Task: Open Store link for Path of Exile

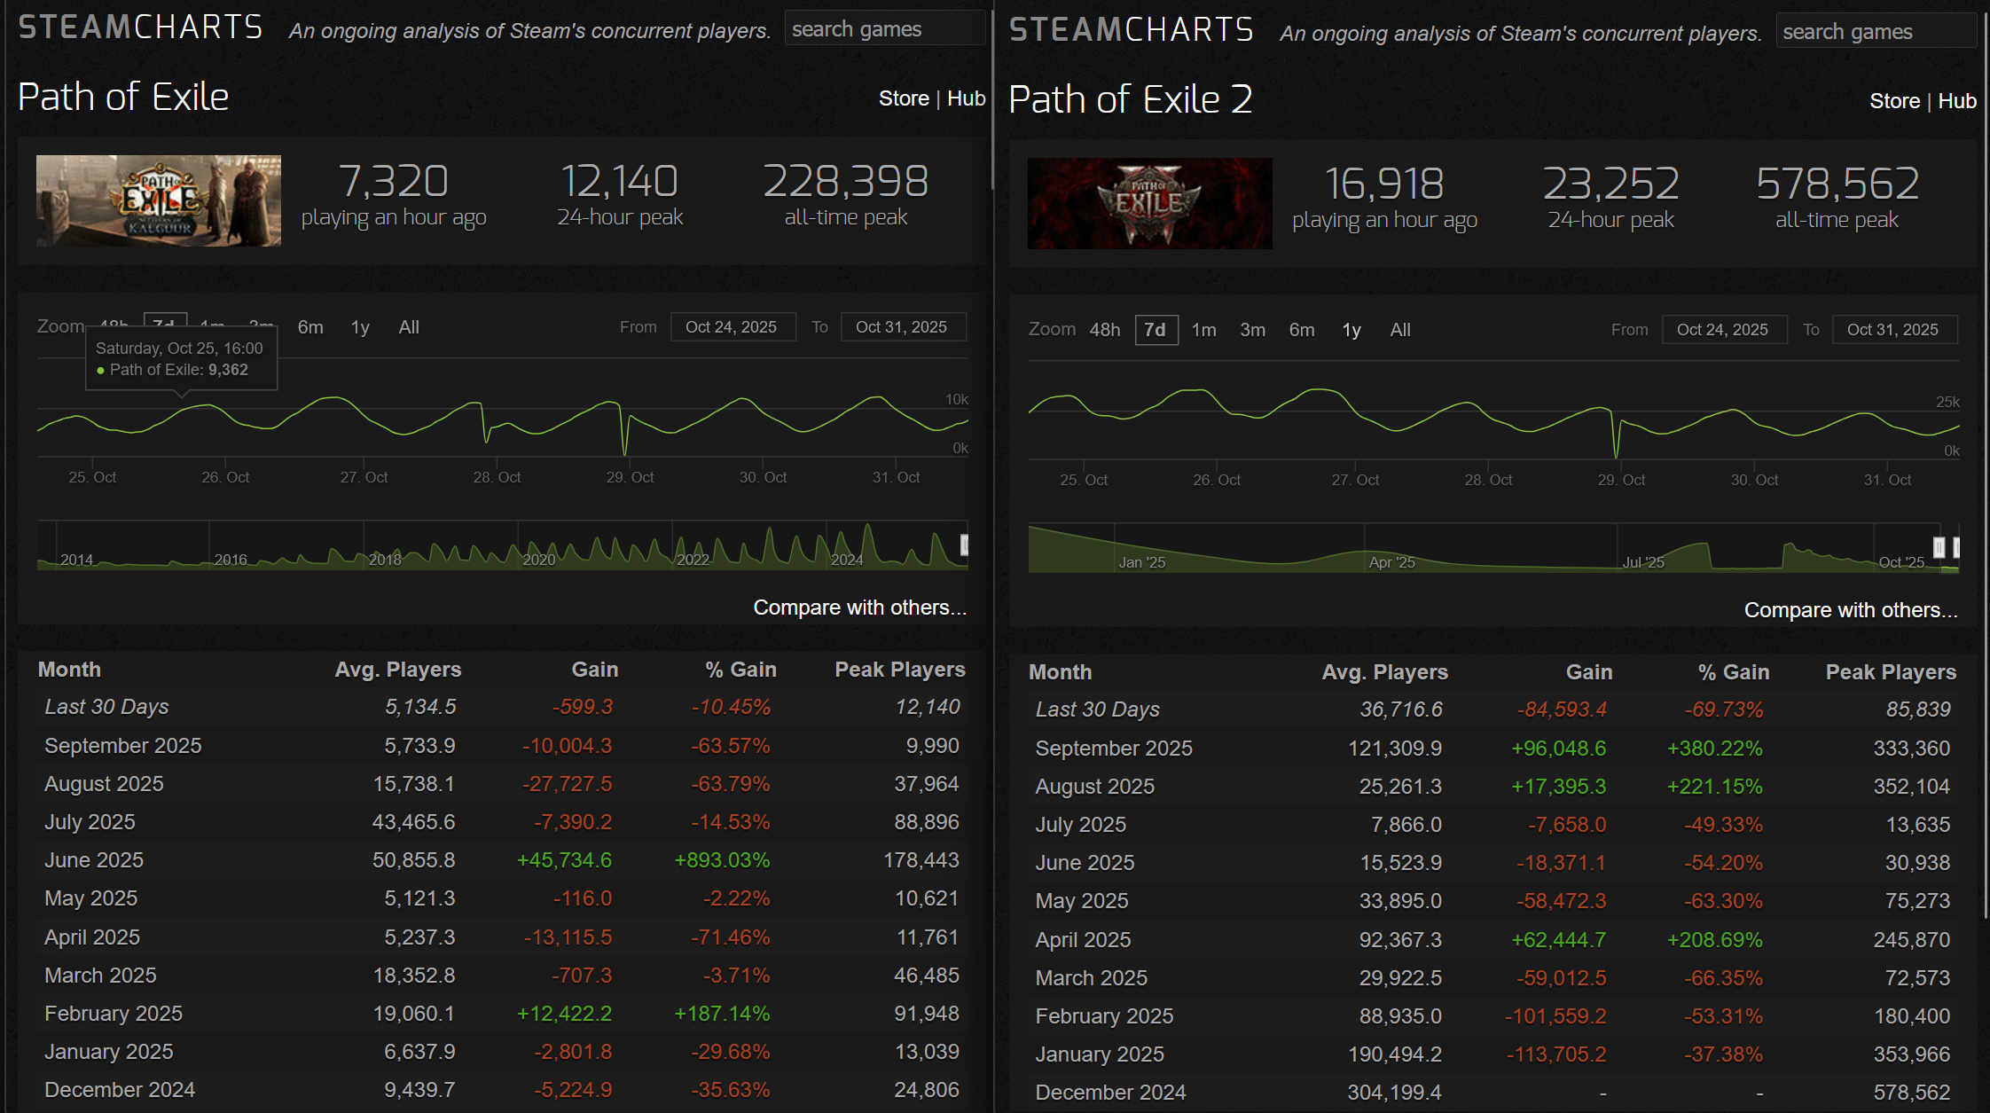Action: [904, 98]
